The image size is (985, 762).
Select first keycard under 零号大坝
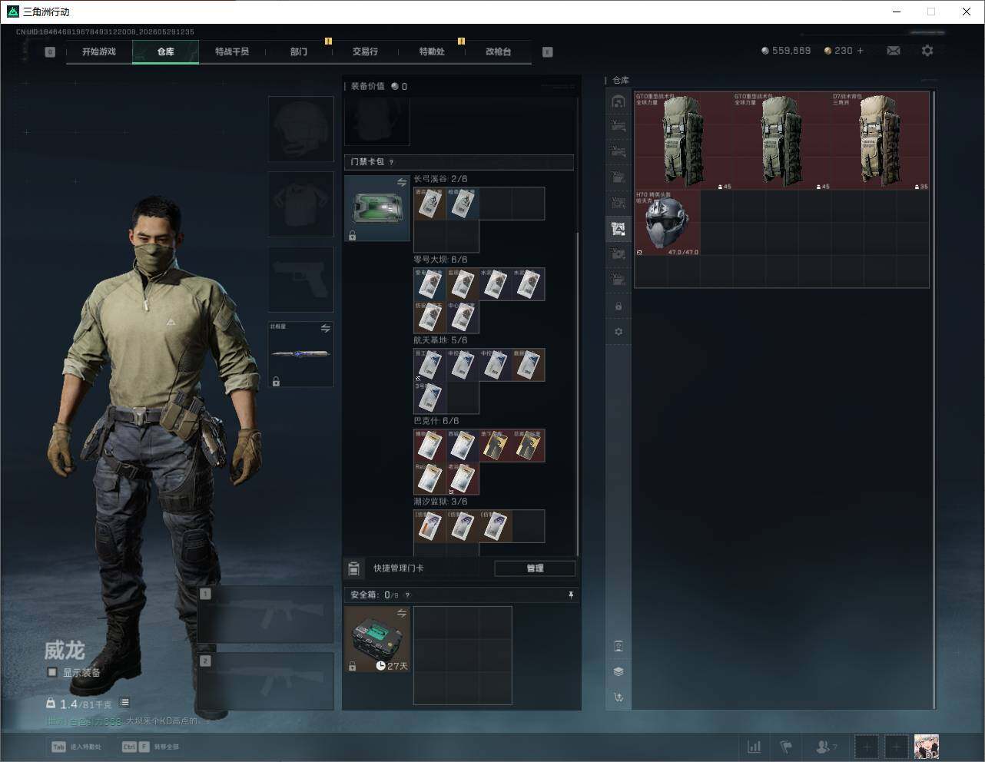430,284
